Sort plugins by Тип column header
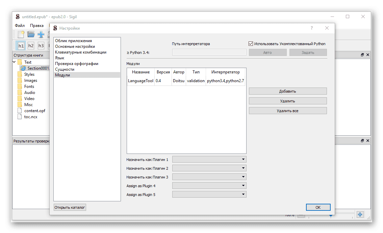 point(196,72)
